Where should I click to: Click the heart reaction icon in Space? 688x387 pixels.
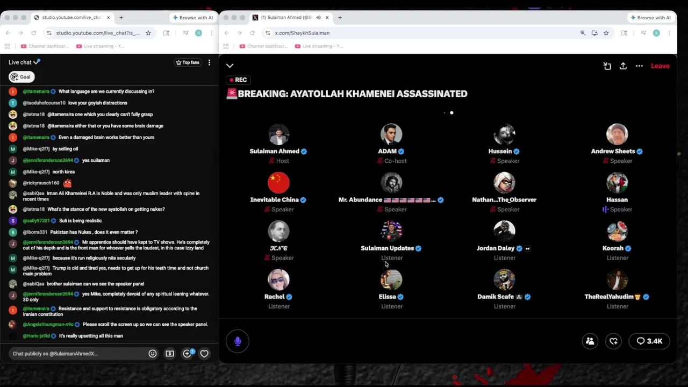pos(614,341)
